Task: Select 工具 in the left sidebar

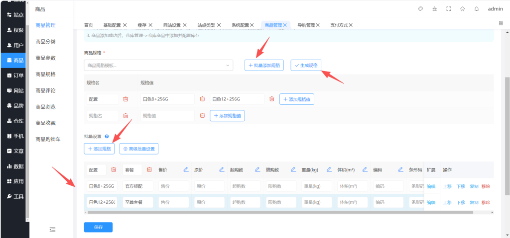Action: pyautogui.click(x=14, y=196)
